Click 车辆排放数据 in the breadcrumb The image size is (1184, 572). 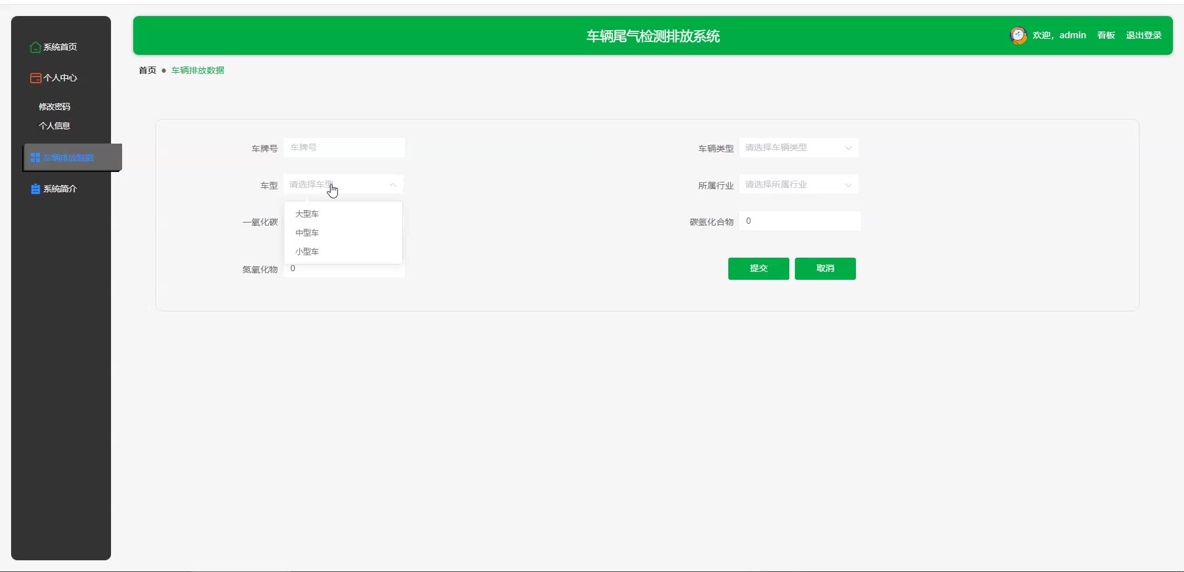click(x=198, y=70)
